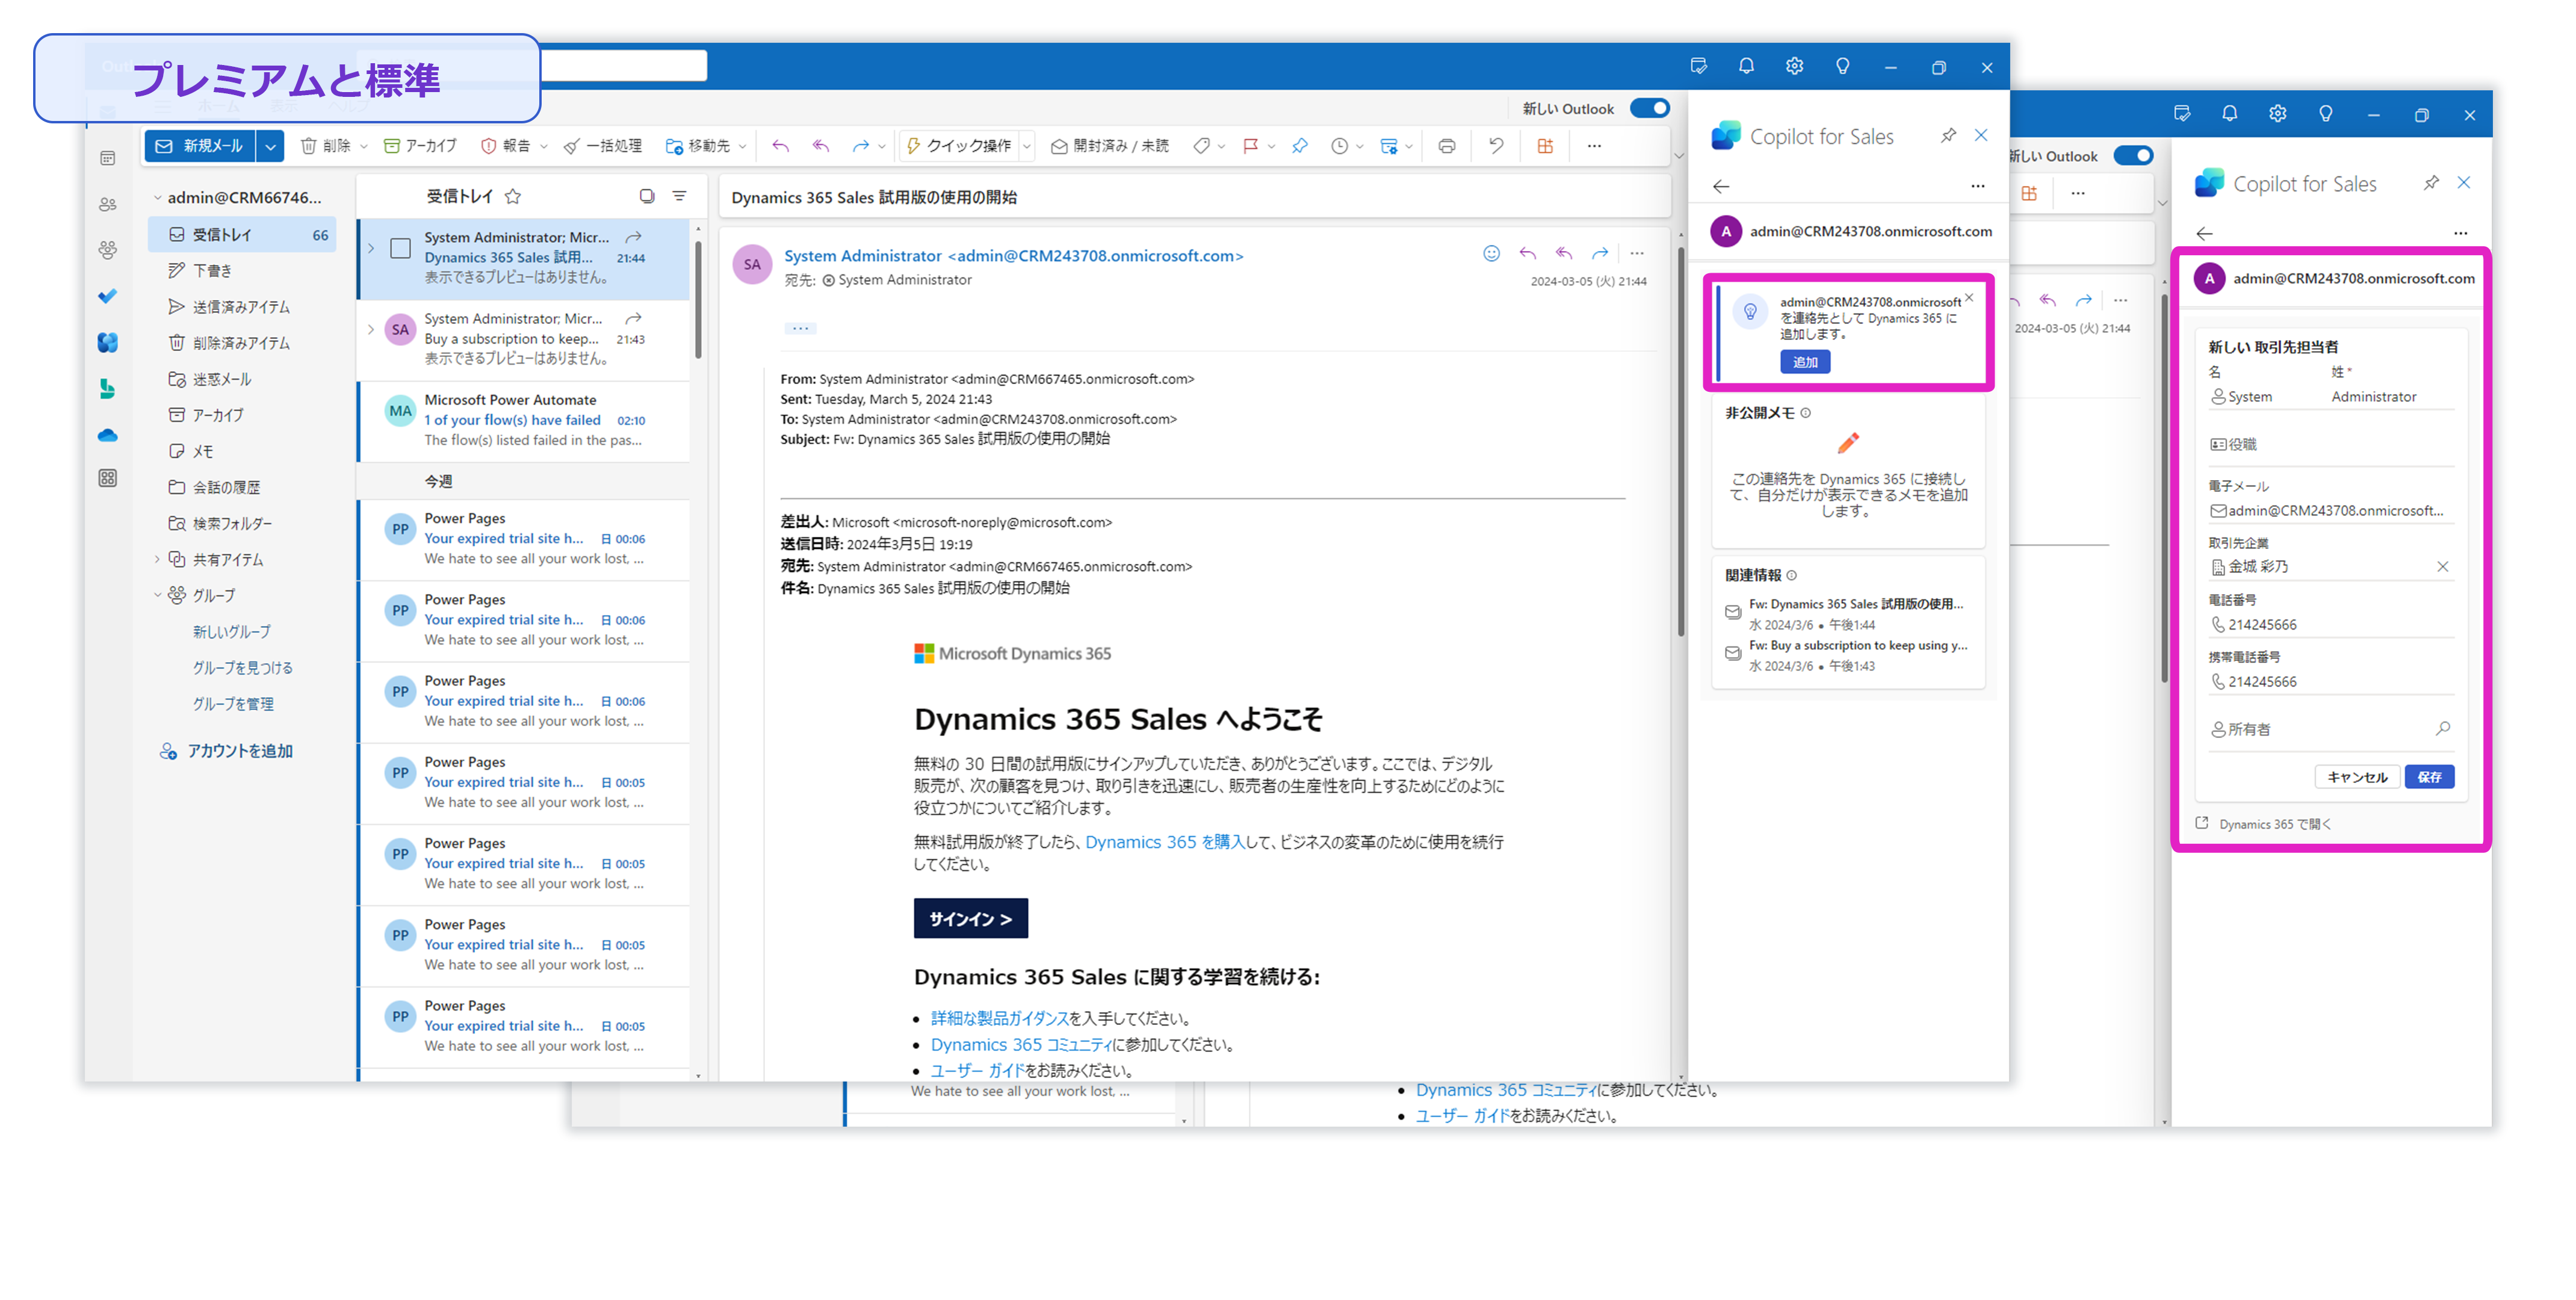Click the people icon in left rail
The image size is (2576, 1300).
[108, 204]
